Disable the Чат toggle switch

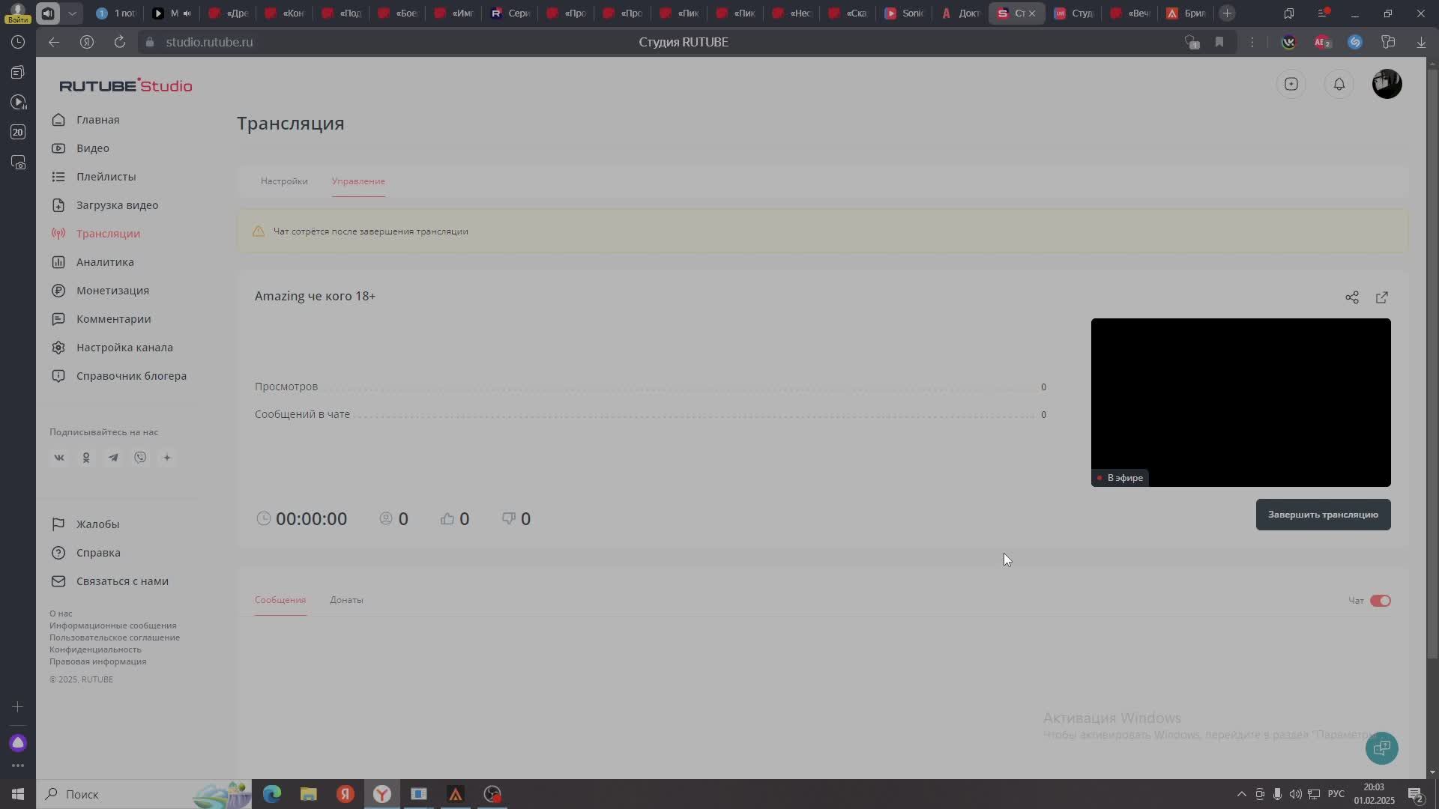pyautogui.click(x=1380, y=601)
